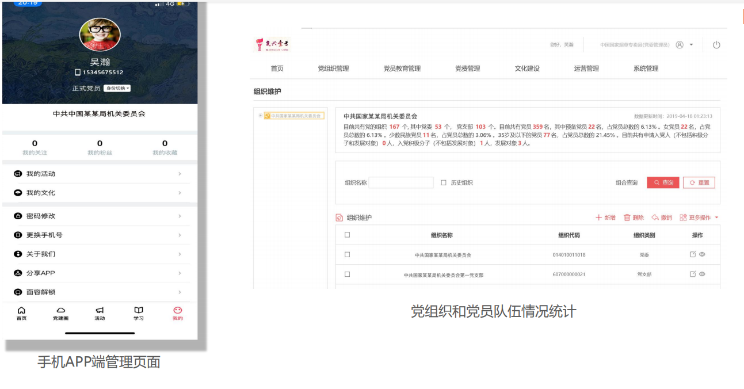This screenshot has height=389, width=744.
Task: Open the 文化建设 menu
Action: (527, 68)
